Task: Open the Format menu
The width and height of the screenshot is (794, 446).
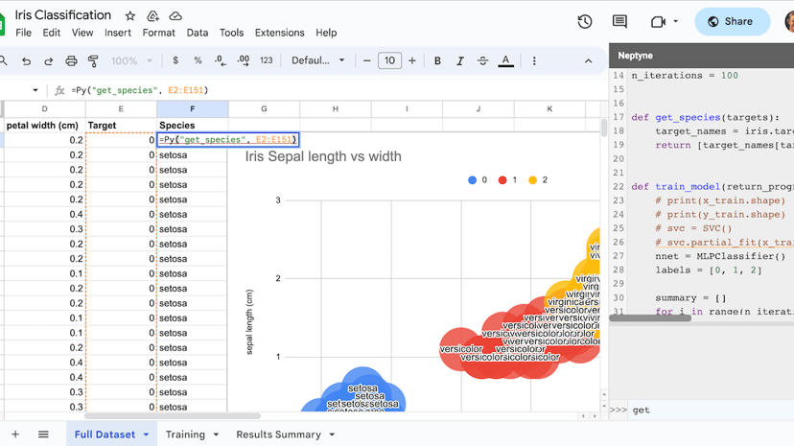Action: pos(158,33)
